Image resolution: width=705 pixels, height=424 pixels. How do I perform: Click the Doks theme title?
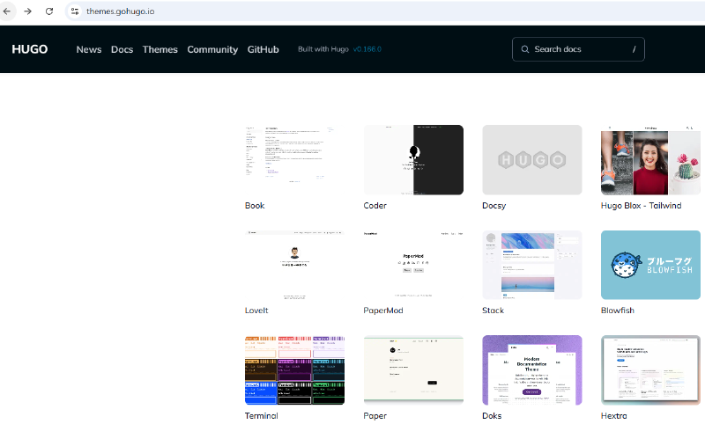coord(492,416)
